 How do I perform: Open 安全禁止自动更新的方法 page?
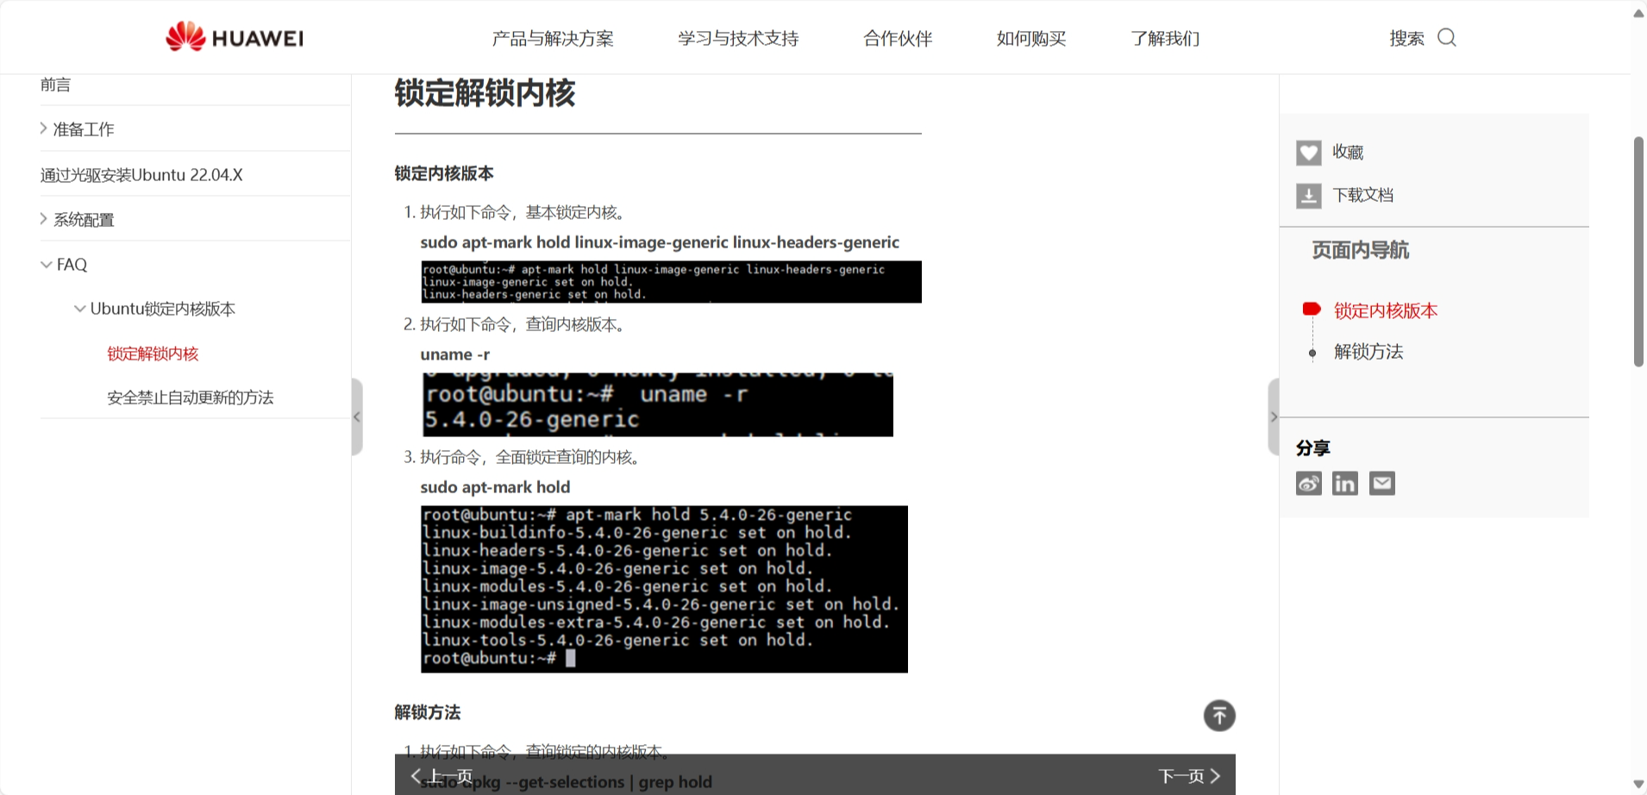pos(191,397)
